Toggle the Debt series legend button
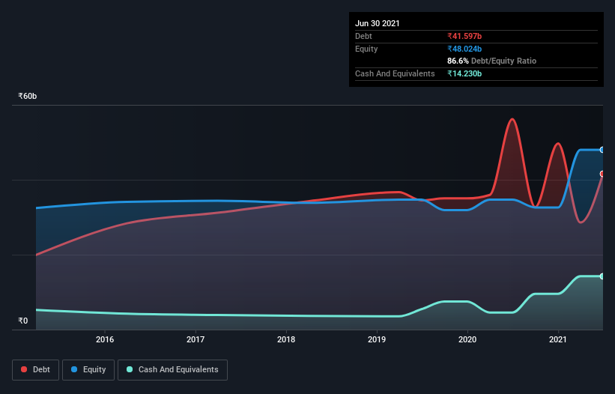This screenshot has height=394, width=615. 36,370
